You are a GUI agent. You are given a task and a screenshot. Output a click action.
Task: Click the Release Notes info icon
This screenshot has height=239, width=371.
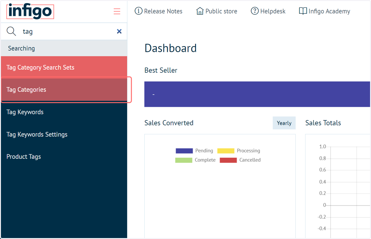coord(139,11)
